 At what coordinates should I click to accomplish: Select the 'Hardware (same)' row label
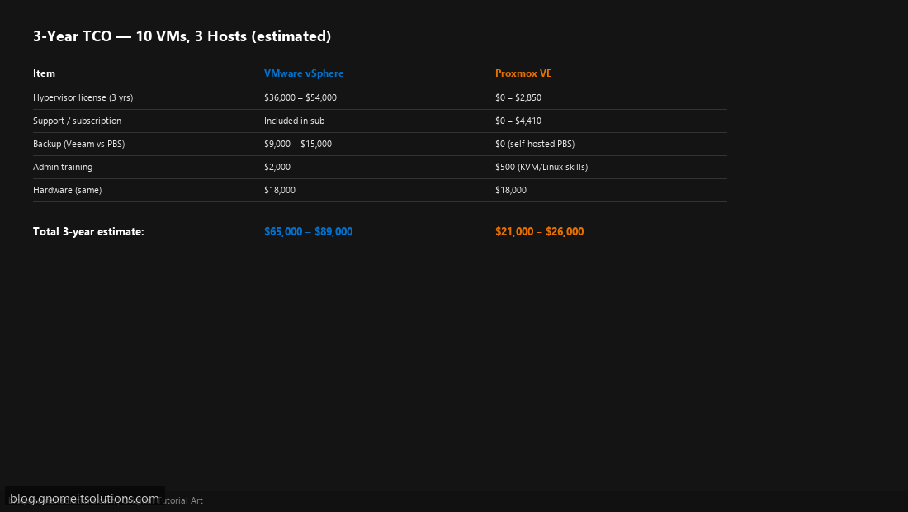[67, 191]
